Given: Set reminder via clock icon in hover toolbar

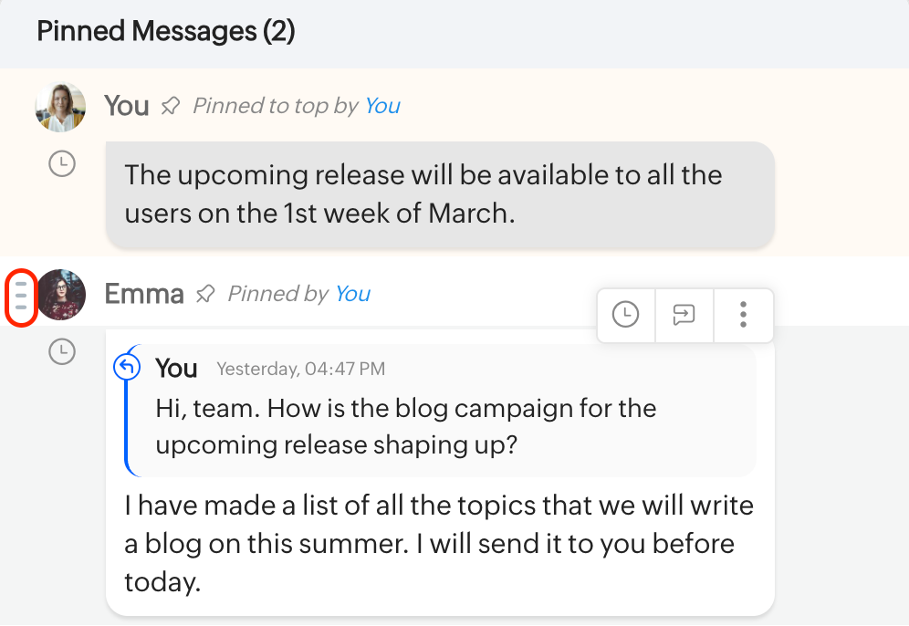Looking at the screenshot, I should pos(625,315).
